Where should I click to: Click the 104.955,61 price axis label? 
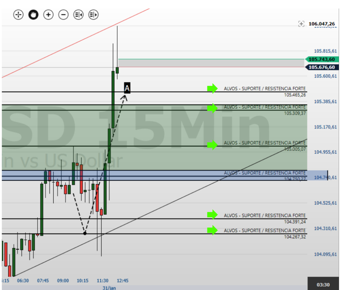pos(325,152)
